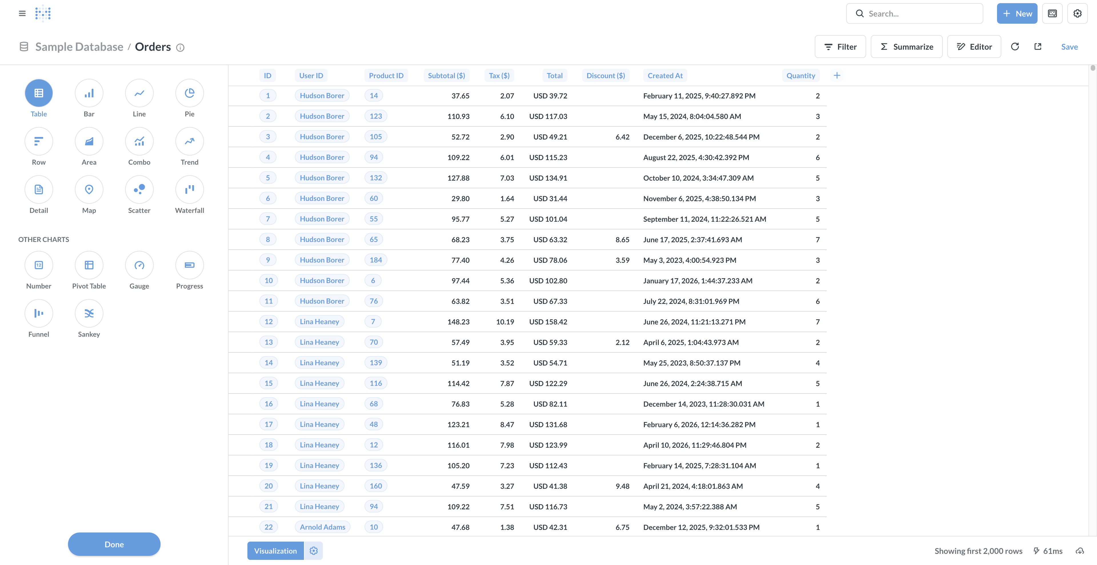Open visualization settings gear icon

[313, 551]
